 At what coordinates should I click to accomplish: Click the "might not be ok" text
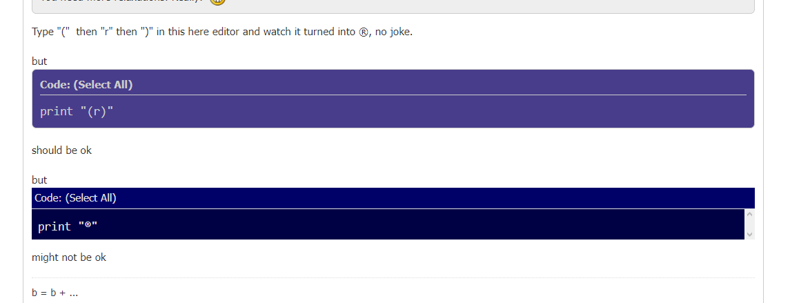(69, 257)
